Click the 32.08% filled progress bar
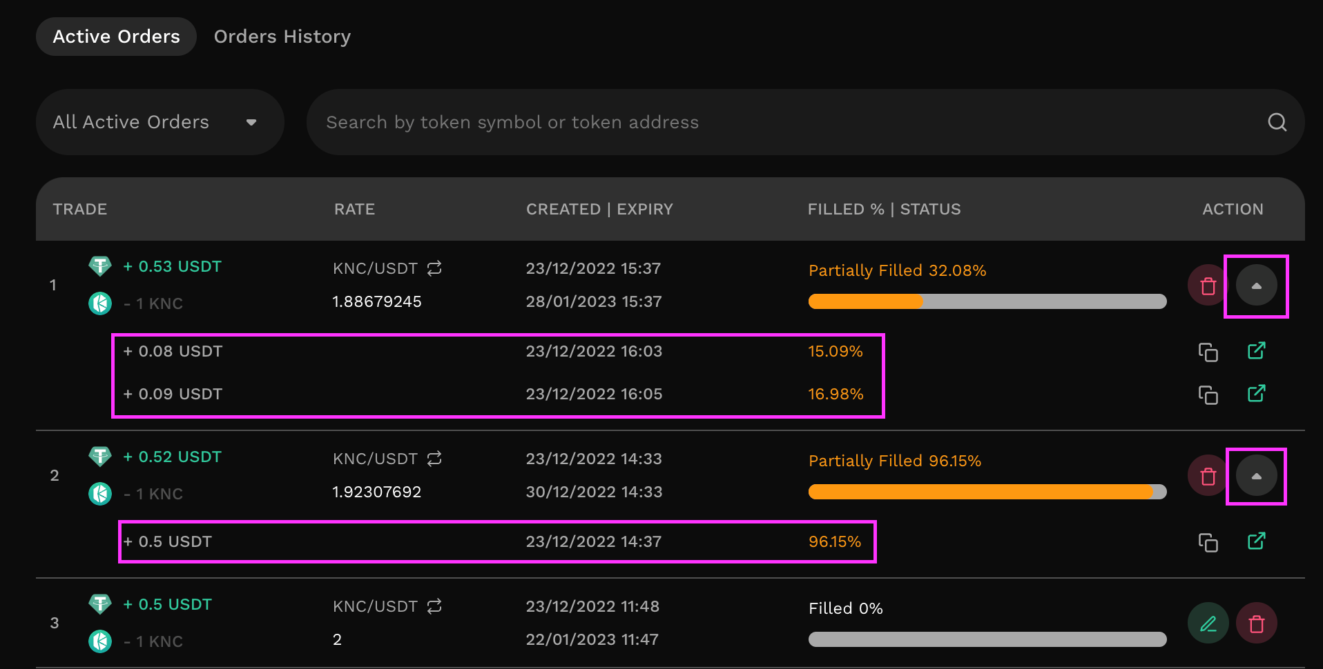 pos(987,301)
